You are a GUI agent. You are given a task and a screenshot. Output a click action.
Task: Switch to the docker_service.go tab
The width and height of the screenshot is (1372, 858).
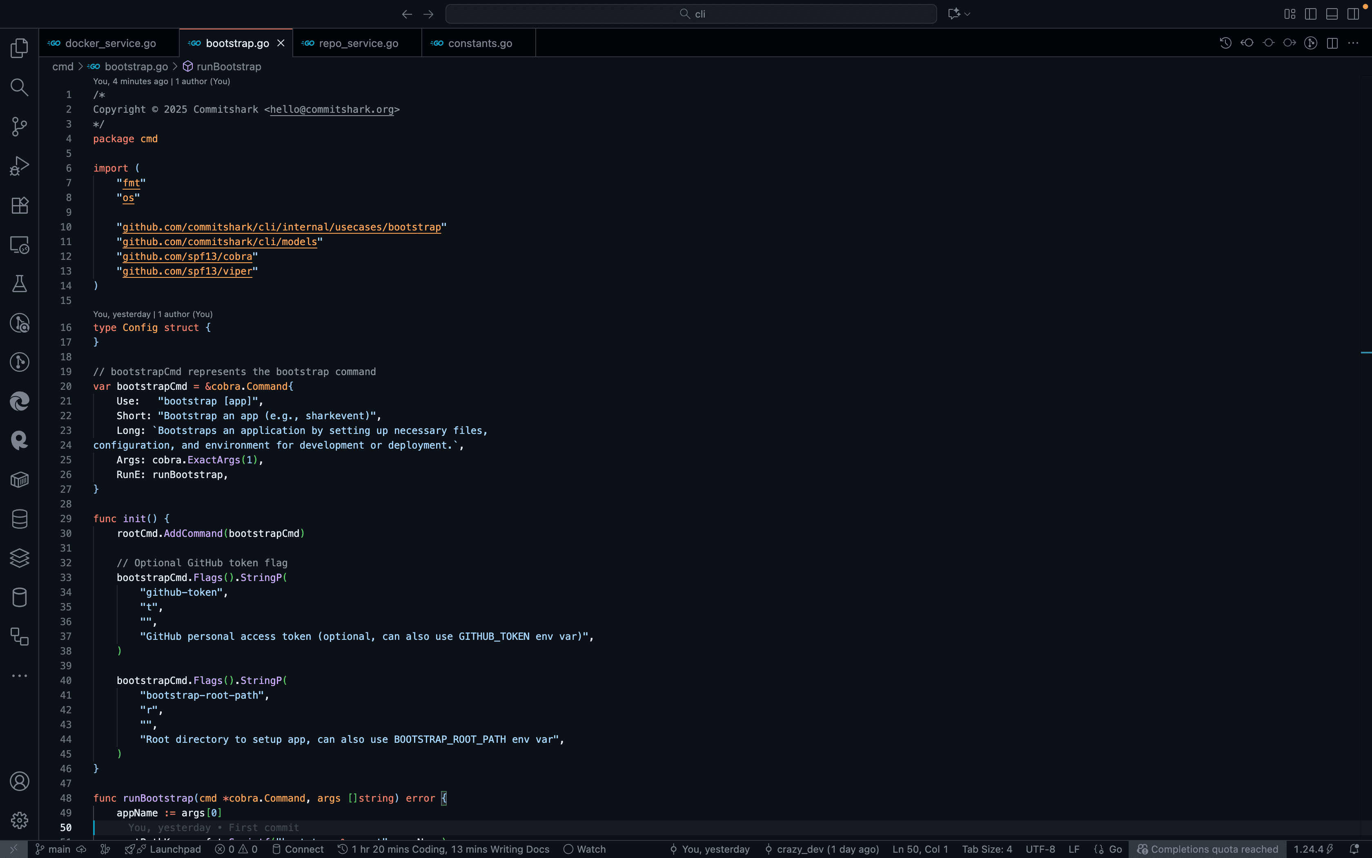tap(110, 44)
